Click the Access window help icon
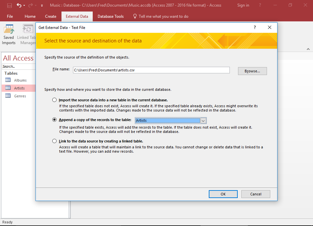Screen dimensions: 313x226 (x=260, y=5)
